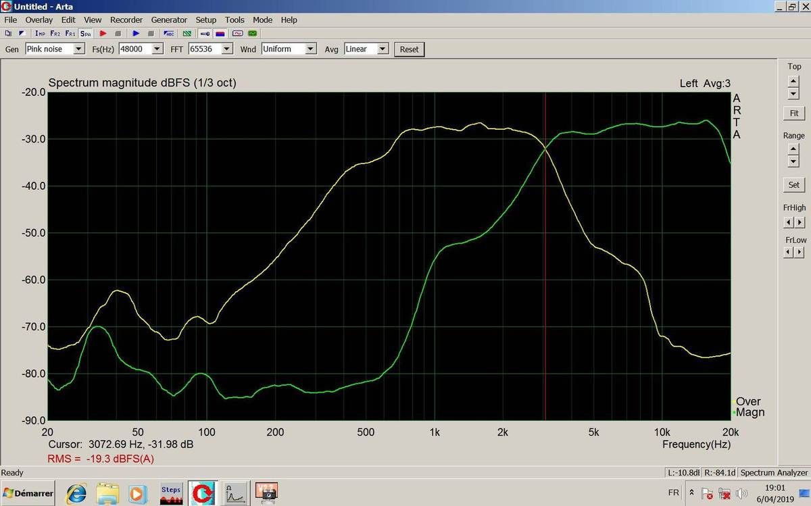Click the Fit button
The image size is (811, 506).
tap(794, 113)
